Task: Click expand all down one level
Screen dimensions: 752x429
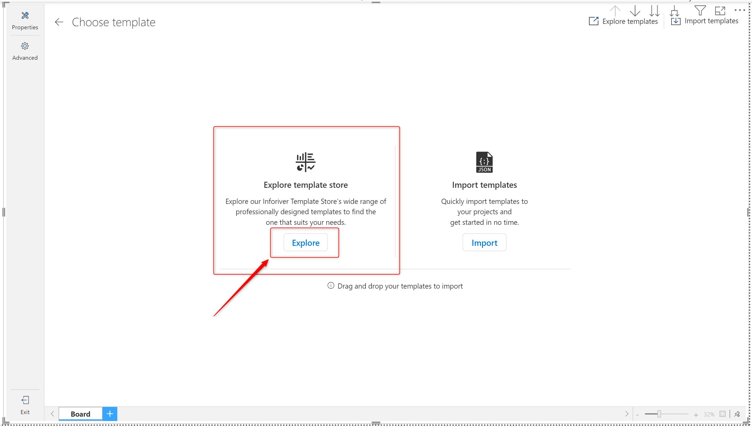Action: (x=674, y=11)
